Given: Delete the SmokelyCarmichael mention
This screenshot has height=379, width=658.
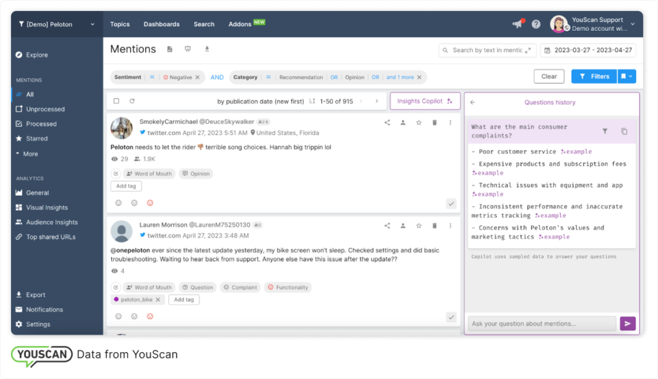Looking at the screenshot, I should click(435, 122).
